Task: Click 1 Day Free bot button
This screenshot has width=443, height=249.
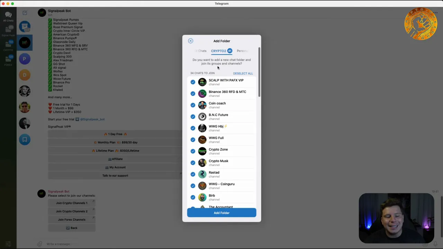Action: (x=115, y=134)
